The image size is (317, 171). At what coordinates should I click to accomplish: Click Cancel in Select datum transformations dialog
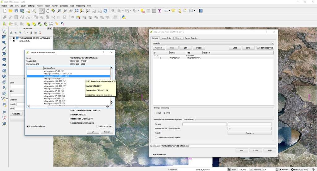click(x=107, y=132)
